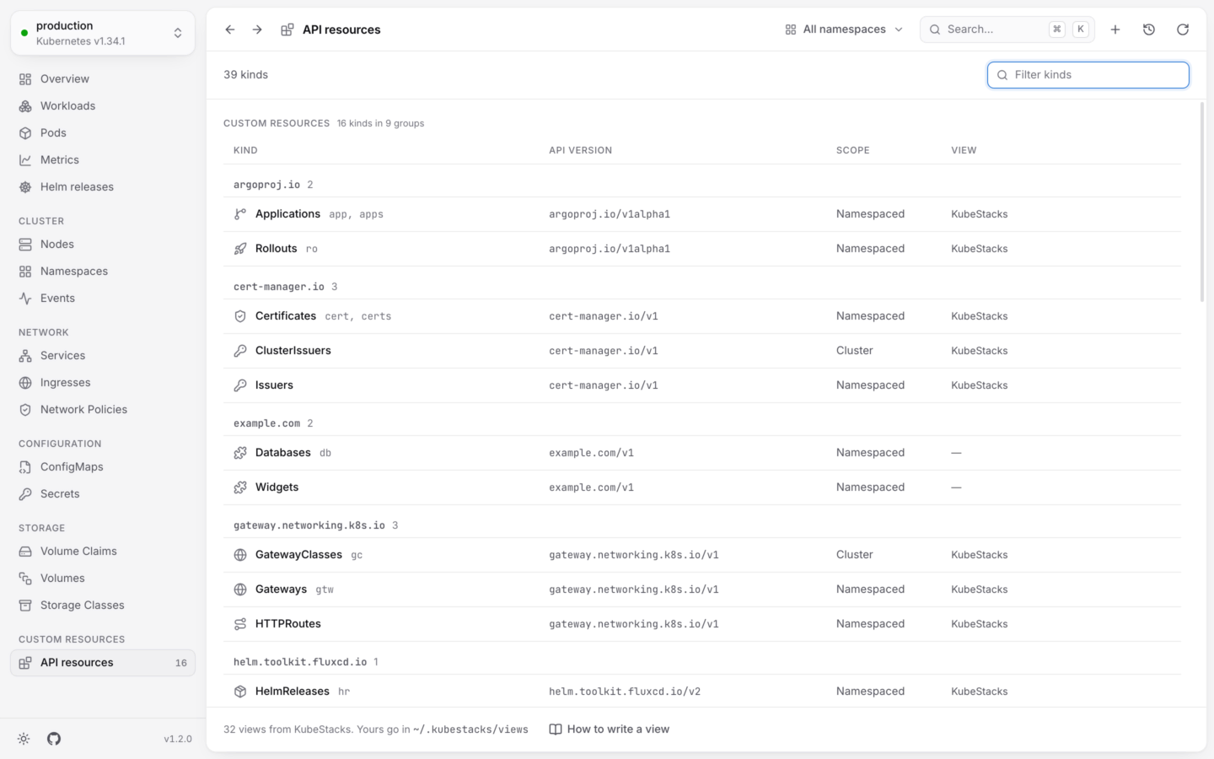Go back with the left arrow
The width and height of the screenshot is (1214, 759).
[230, 30]
